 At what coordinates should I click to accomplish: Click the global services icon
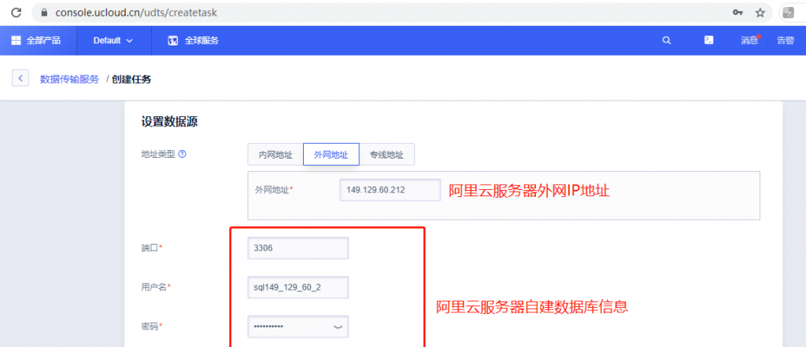pyautogui.click(x=172, y=41)
